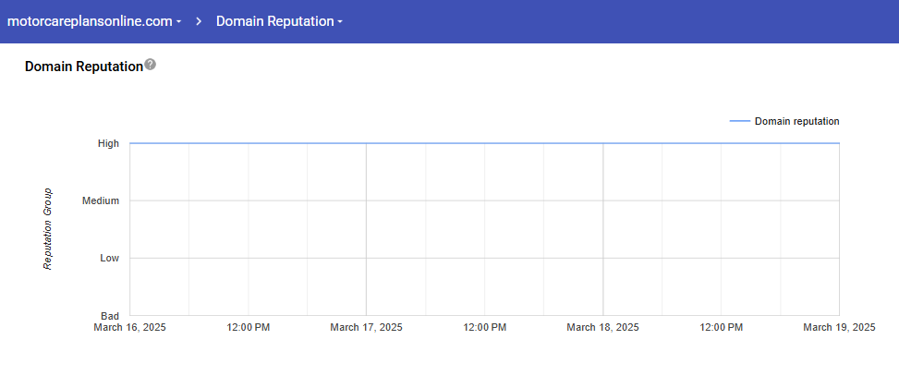
Task: Click the March 18, 2025 date label
Action: click(602, 327)
